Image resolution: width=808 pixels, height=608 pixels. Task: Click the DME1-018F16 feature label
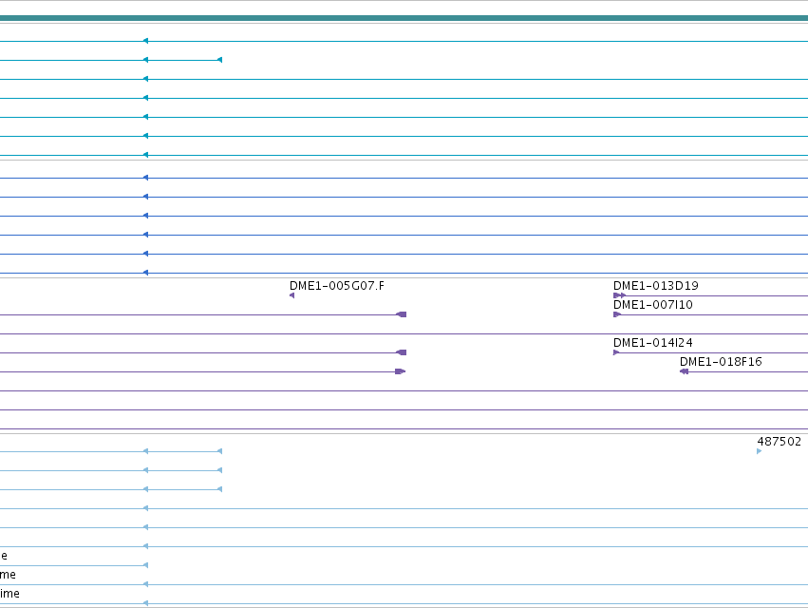click(721, 362)
